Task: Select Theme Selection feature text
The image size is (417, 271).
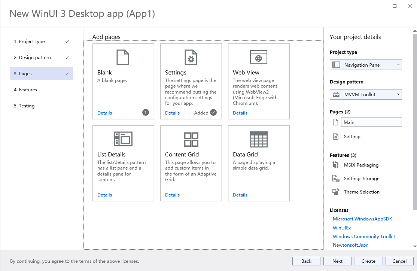Action: click(x=362, y=192)
